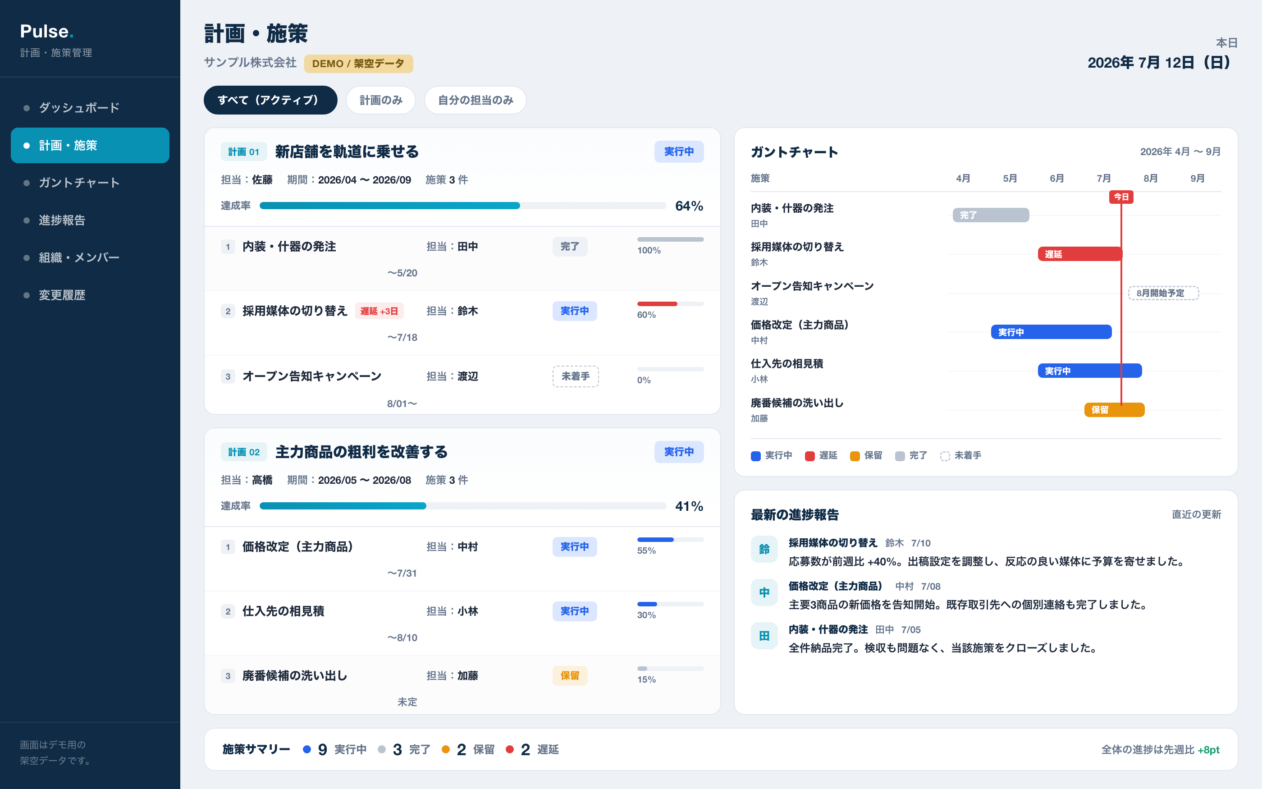Click the 実行中 Gantt bar for 価格改定
The height and width of the screenshot is (789, 1262).
tap(1052, 332)
